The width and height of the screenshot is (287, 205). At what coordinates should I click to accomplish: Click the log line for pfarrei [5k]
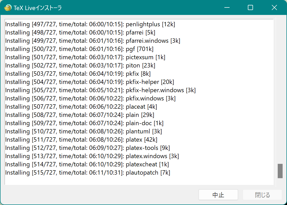(80, 32)
